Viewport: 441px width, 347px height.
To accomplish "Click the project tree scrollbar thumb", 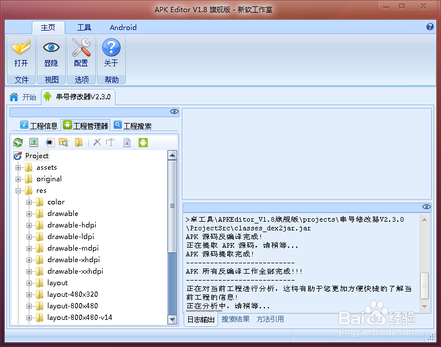I will 172,206.
